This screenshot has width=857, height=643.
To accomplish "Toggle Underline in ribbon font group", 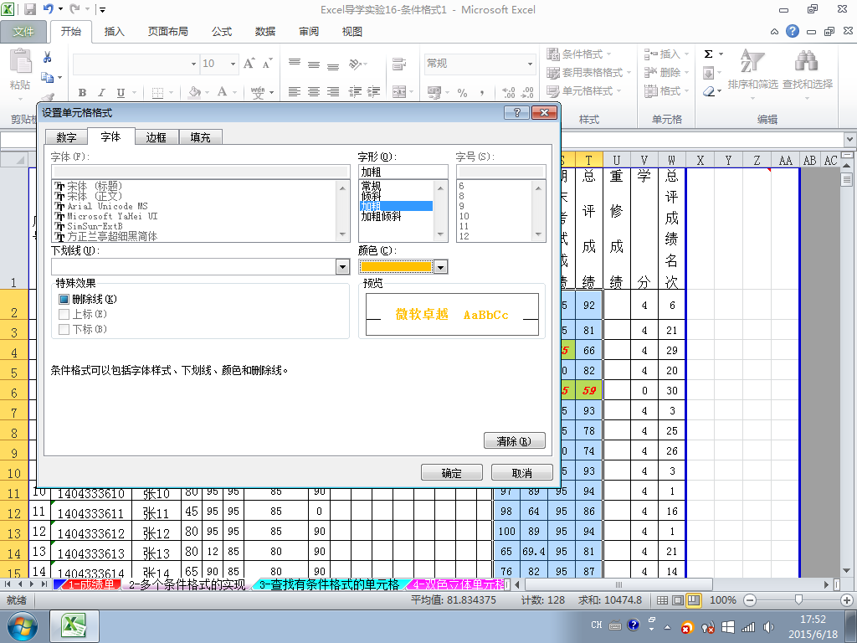I will pos(121,92).
